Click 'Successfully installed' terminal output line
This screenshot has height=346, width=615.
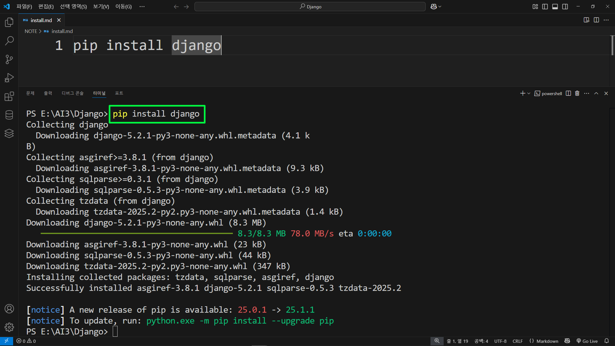coord(213,288)
